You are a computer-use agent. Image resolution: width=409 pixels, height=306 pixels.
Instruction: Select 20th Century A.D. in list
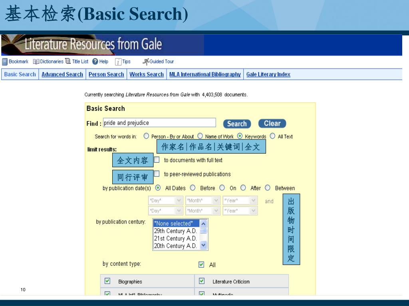pyautogui.click(x=176, y=246)
